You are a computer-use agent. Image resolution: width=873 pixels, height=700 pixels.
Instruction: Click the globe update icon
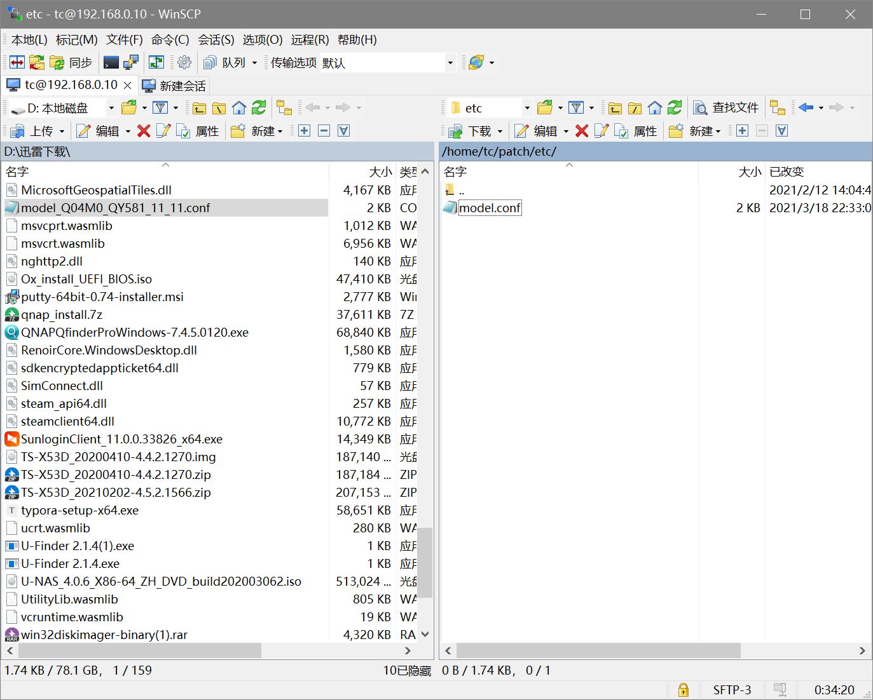point(476,62)
